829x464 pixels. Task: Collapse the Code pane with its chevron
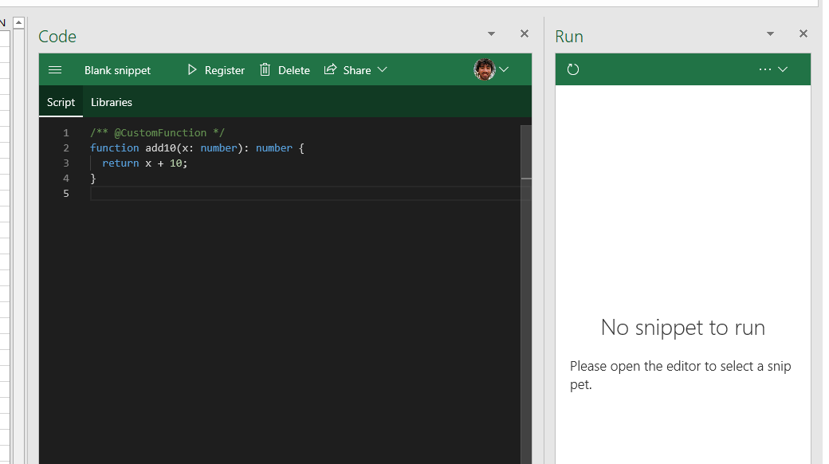point(491,33)
